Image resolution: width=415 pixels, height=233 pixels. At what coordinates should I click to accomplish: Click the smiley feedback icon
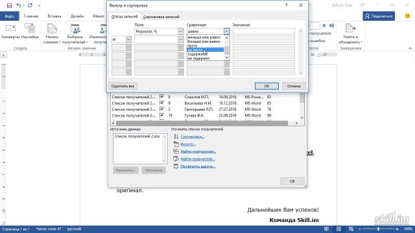pos(408,16)
